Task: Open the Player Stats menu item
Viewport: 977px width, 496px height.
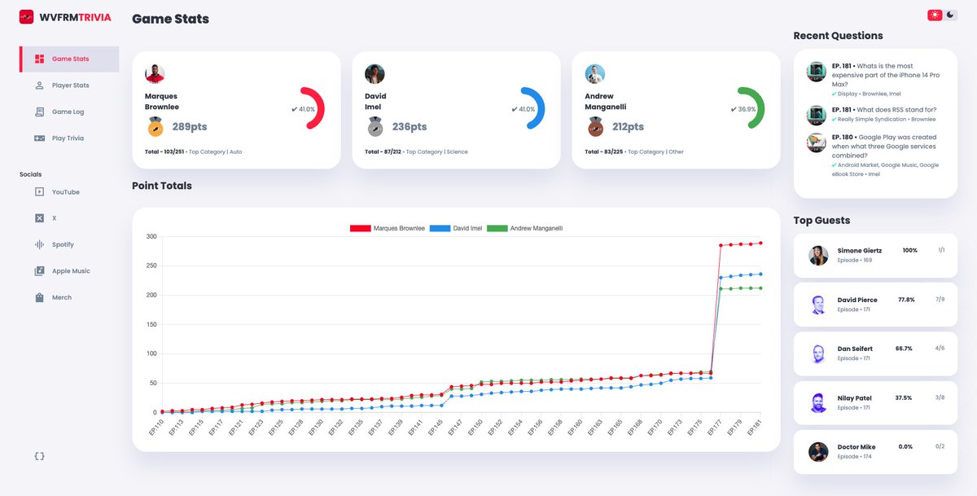Action: coord(69,86)
